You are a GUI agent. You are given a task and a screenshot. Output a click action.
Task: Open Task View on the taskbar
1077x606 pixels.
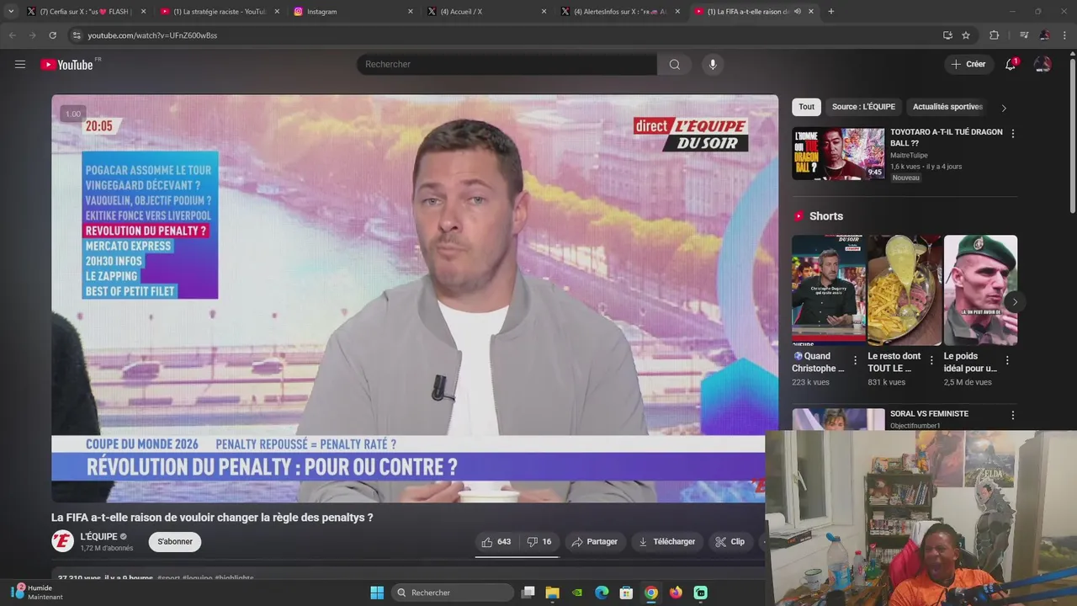coord(528,593)
